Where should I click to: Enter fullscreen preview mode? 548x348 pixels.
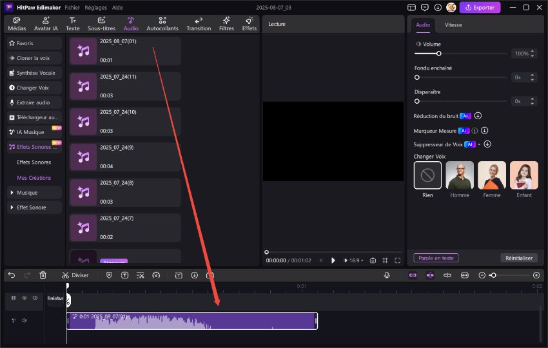click(397, 260)
